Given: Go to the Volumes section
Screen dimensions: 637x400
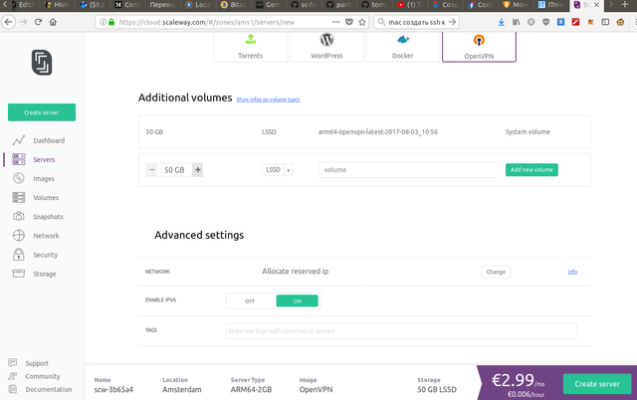Looking at the screenshot, I should click(x=46, y=198).
